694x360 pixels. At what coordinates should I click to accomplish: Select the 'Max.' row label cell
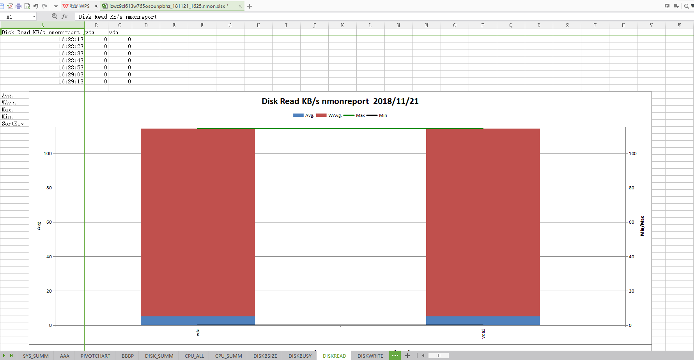15,109
